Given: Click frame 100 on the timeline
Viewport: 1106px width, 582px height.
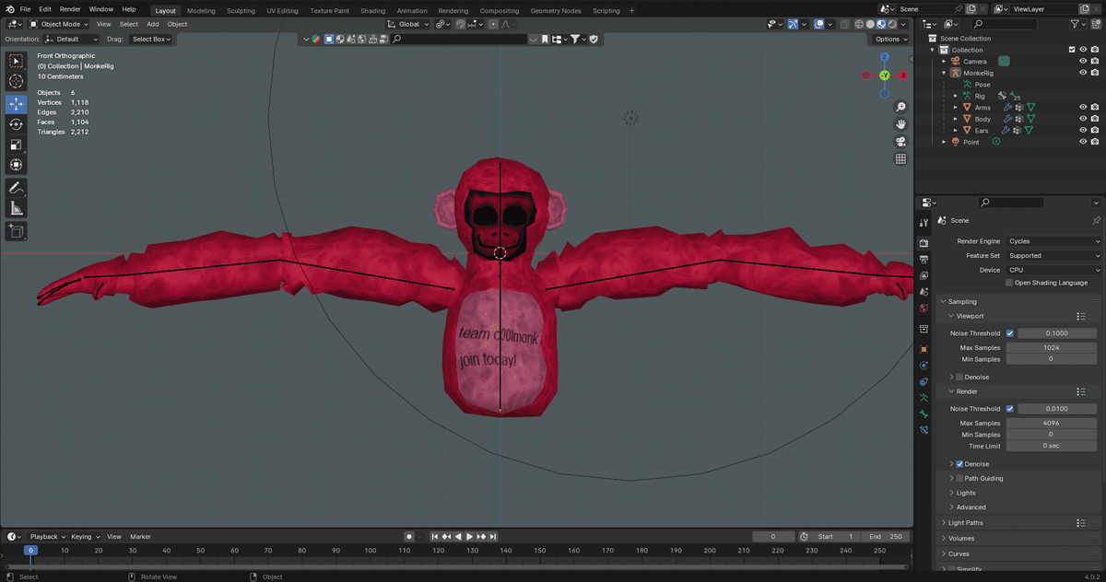Looking at the screenshot, I should [370, 551].
